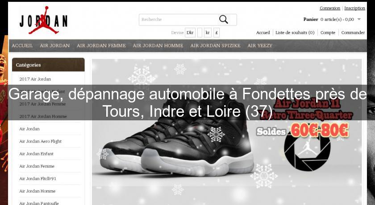Click the Jordan Jumpman logo
The image size is (375, 205).
coord(44,20)
